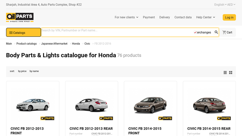This screenshot has height=136, width=242.
Task: Click the 76 products count text
Action: (129, 55)
